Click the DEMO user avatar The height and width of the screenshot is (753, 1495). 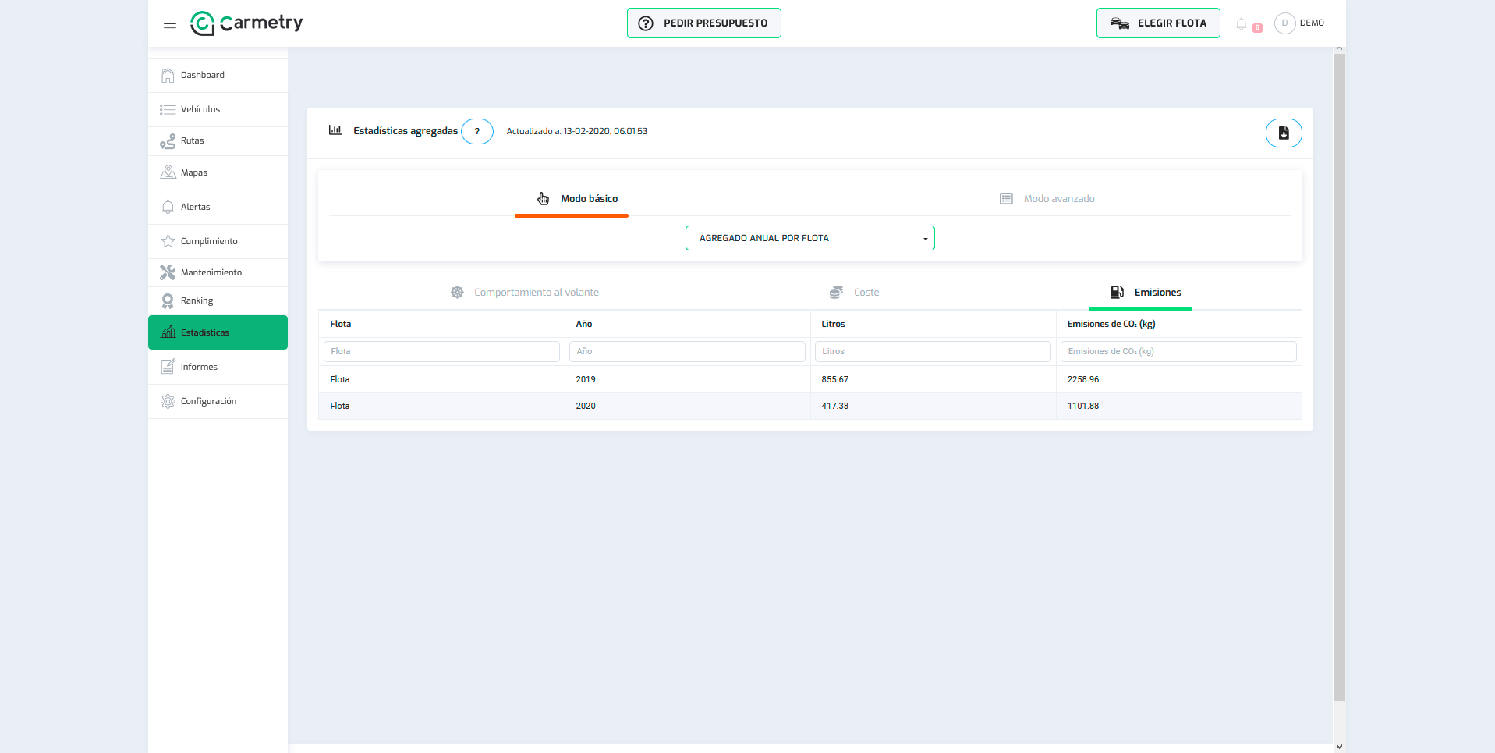(1284, 23)
